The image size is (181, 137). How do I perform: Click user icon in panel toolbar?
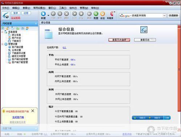tap(27, 28)
